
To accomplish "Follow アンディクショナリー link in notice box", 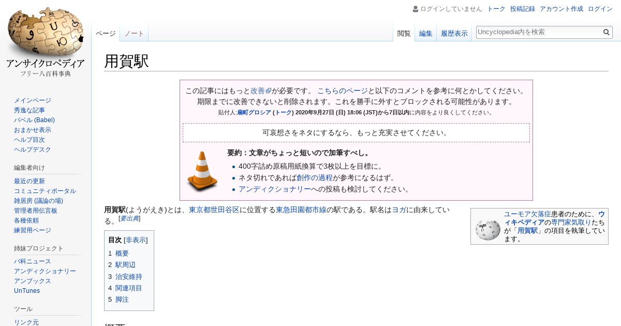I will click(x=275, y=189).
